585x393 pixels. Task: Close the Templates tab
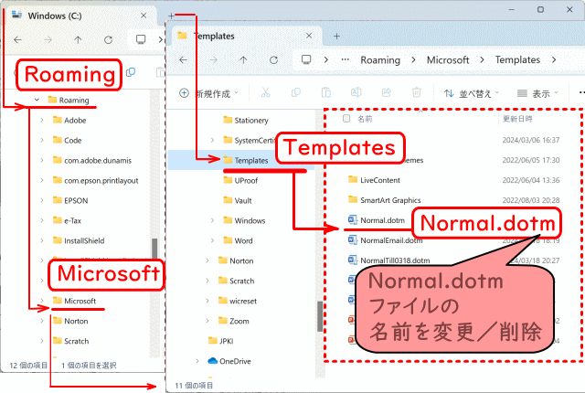pyautogui.click(x=309, y=36)
